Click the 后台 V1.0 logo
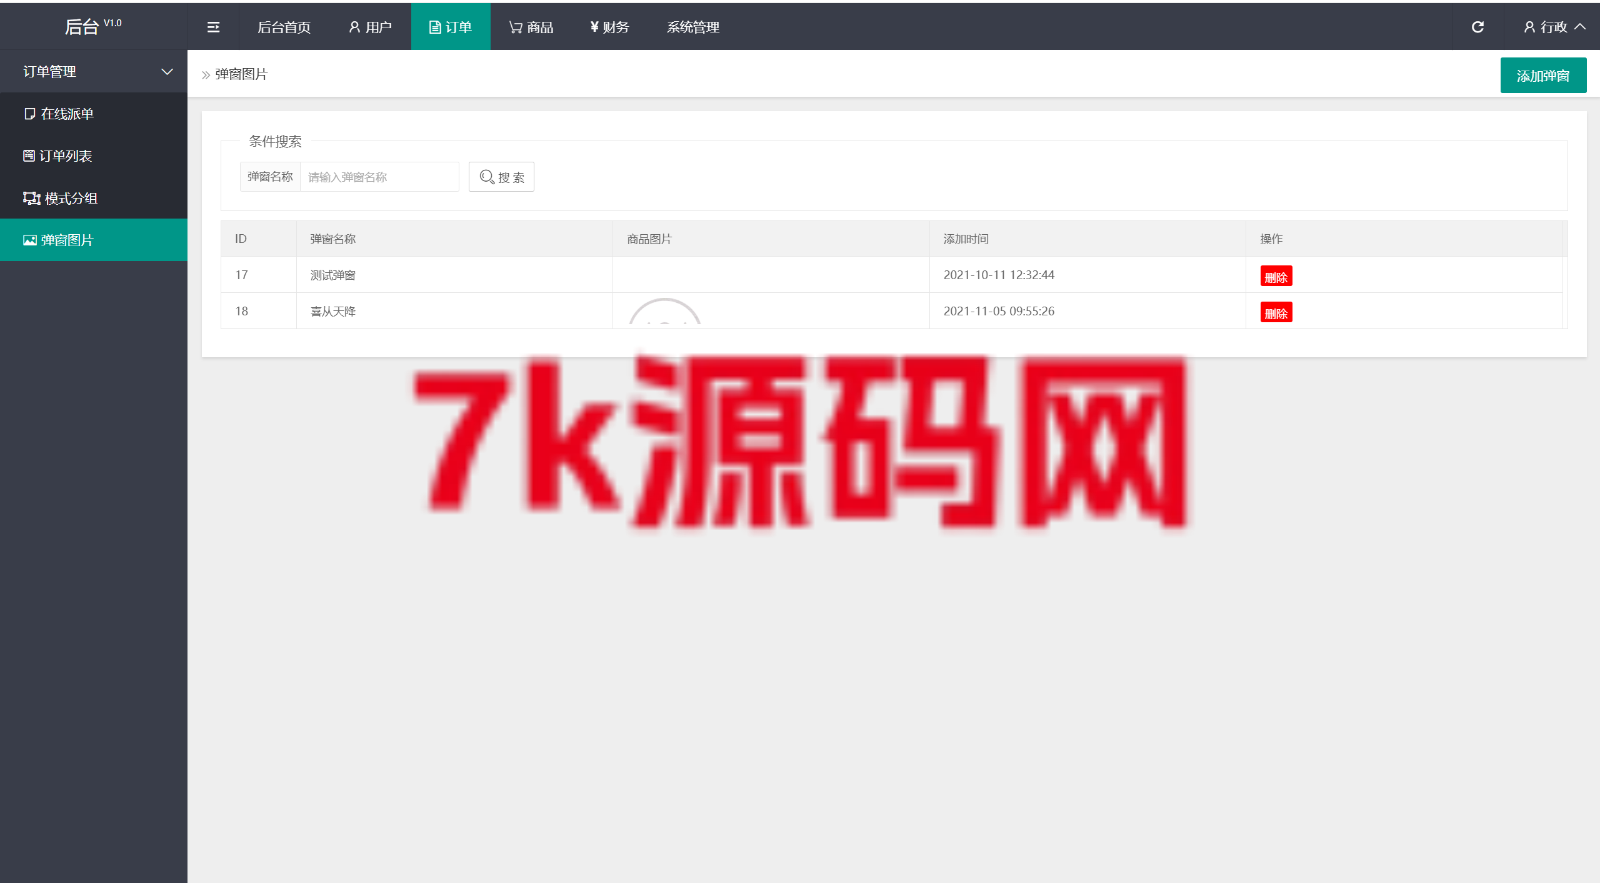This screenshot has width=1600, height=883. (x=93, y=26)
